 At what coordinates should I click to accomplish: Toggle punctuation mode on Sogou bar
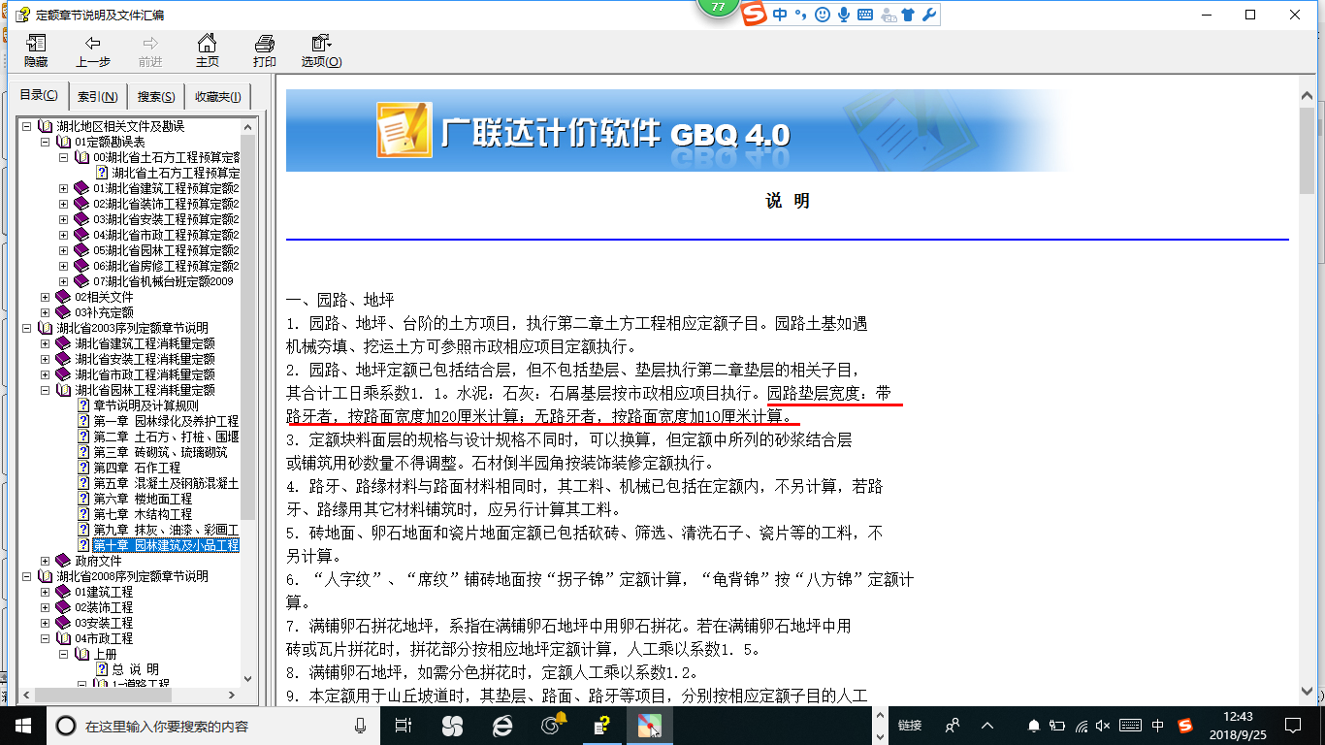[800, 15]
